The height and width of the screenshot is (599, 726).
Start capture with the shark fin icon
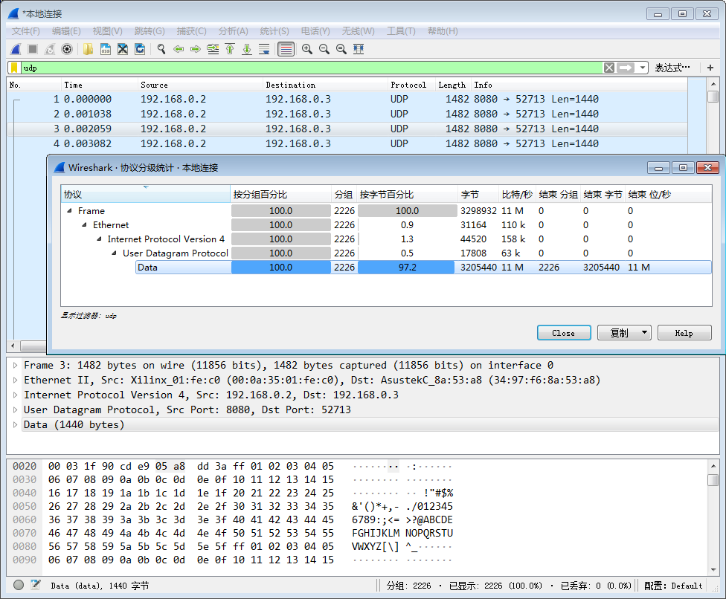tap(16, 49)
